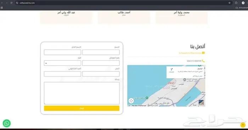This screenshot has height=130, width=248.
Task: Switch map to satellite via the thumbnail
Action: [201, 102]
